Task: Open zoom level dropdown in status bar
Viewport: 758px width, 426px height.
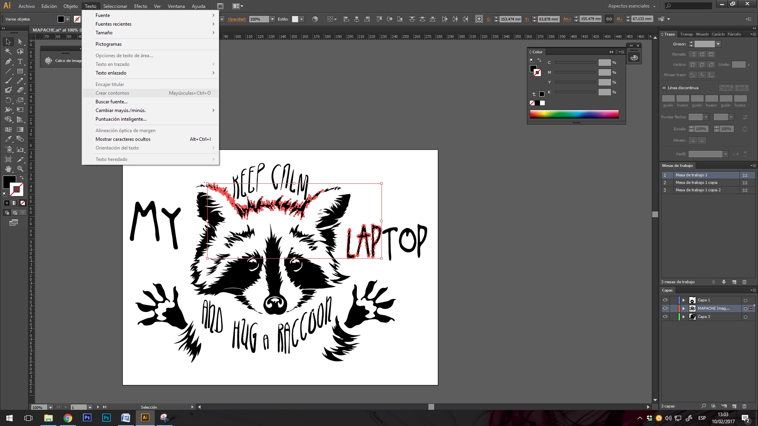Action: (x=51, y=407)
